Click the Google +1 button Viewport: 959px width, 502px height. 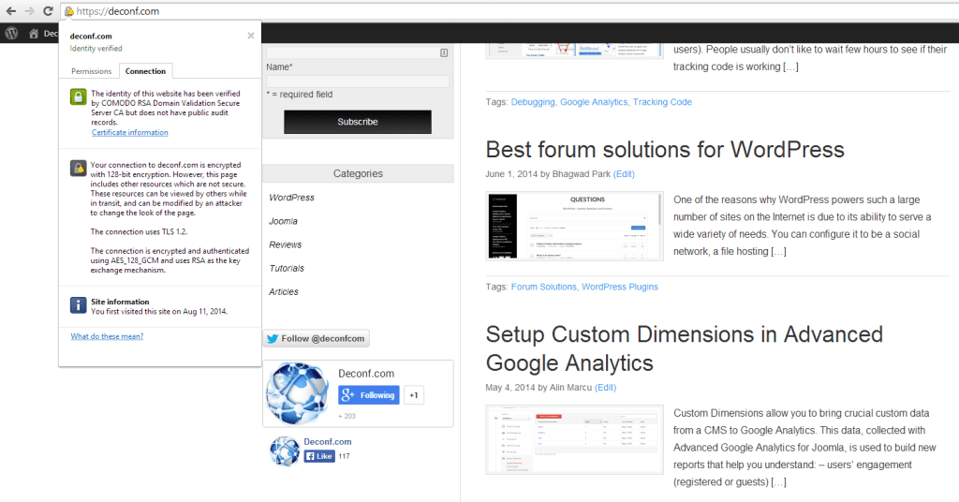point(413,395)
